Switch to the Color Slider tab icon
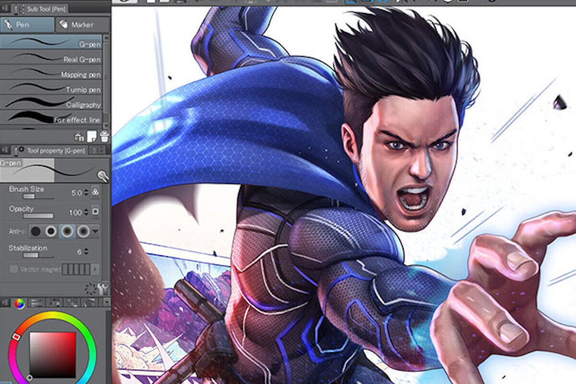The image size is (576, 384). coord(36,302)
